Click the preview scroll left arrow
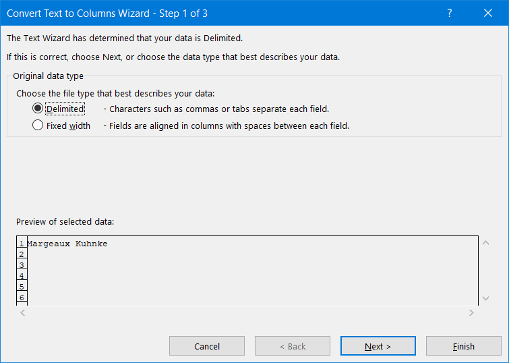 click(22, 312)
